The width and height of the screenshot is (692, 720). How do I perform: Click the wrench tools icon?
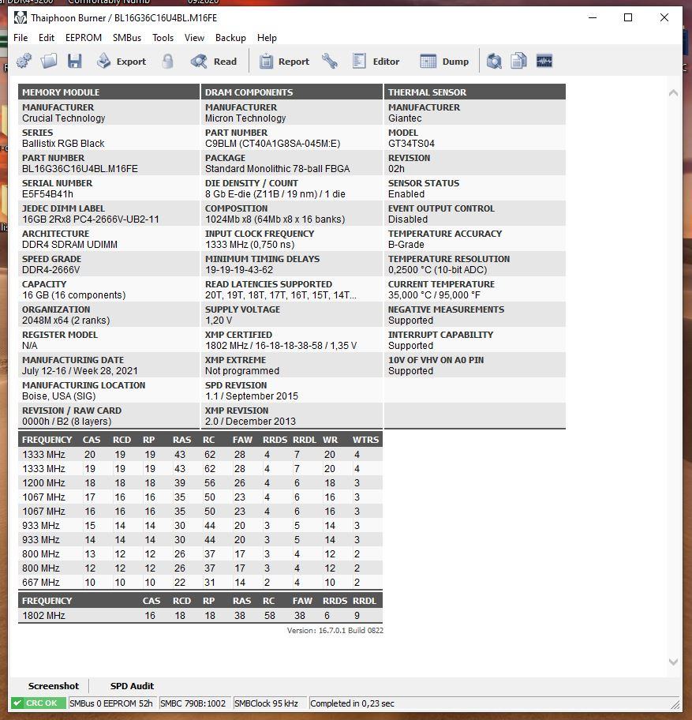point(330,61)
